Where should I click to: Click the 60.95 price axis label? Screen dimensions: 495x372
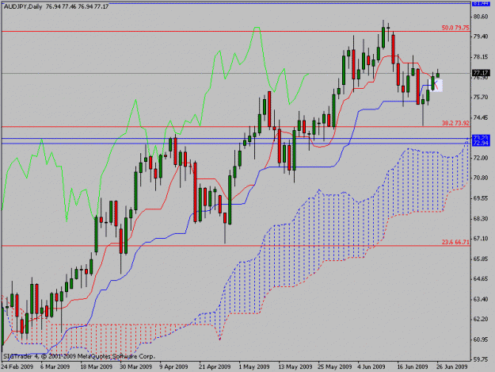(x=481, y=339)
